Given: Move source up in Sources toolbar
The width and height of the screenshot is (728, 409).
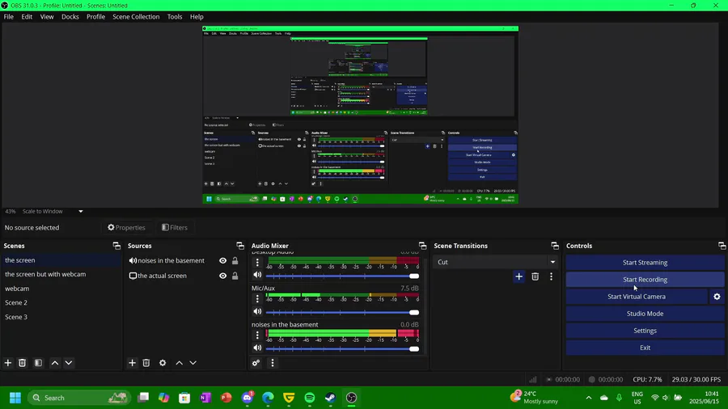Looking at the screenshot, I should coord(180,363).
